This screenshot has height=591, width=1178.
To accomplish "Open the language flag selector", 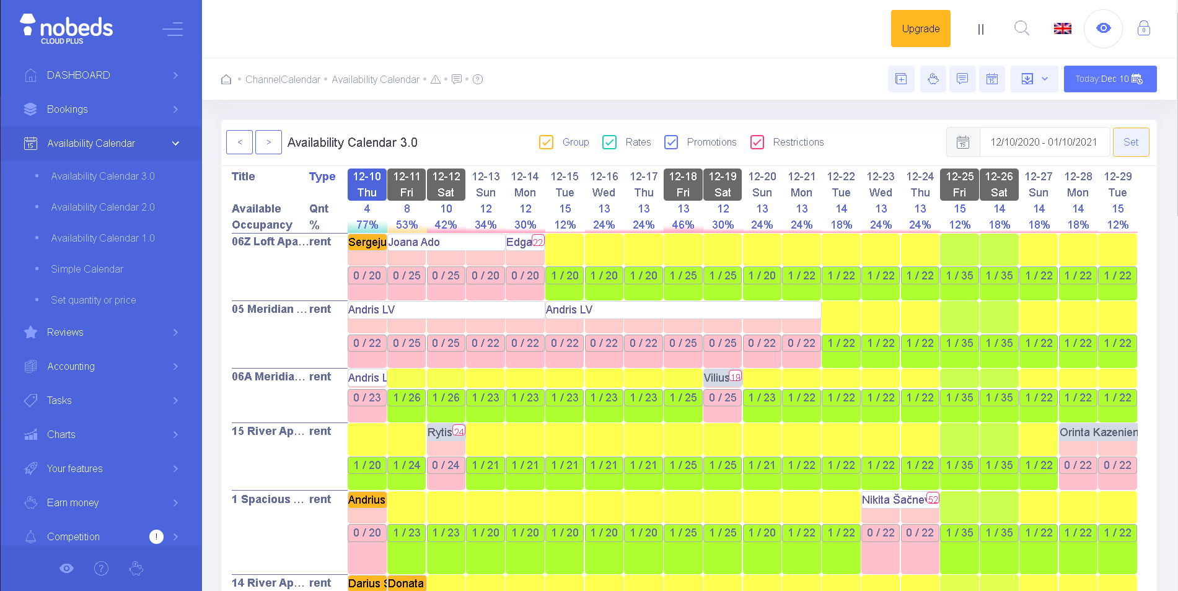I will pos(1063,28).
